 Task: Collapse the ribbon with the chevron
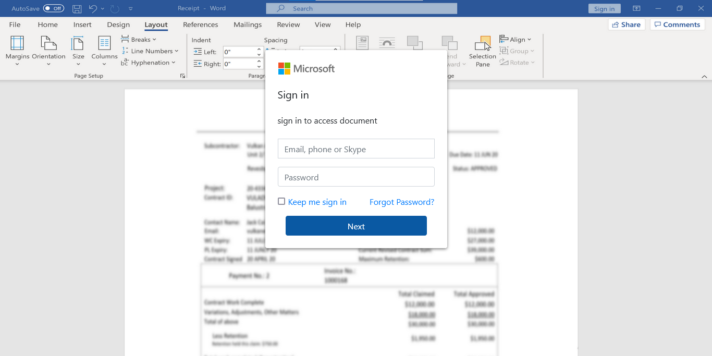704,77
